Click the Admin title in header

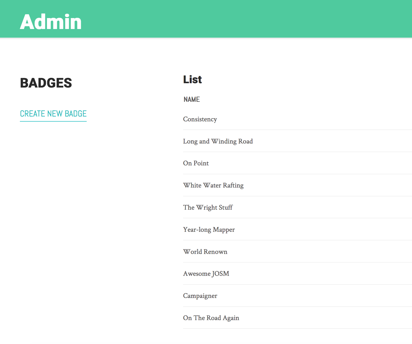pos(51,22)
